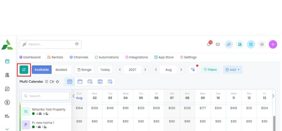Click the video camera icon beside Multi Calendar
Viewport: 282px width, 131px height.
pos(52,82)
